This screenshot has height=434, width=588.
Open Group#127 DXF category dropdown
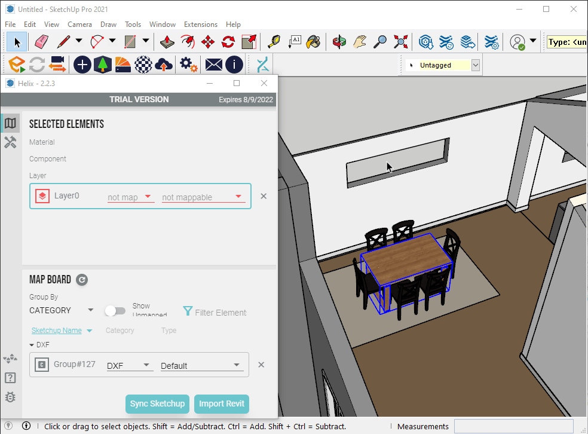pos(130,365)
